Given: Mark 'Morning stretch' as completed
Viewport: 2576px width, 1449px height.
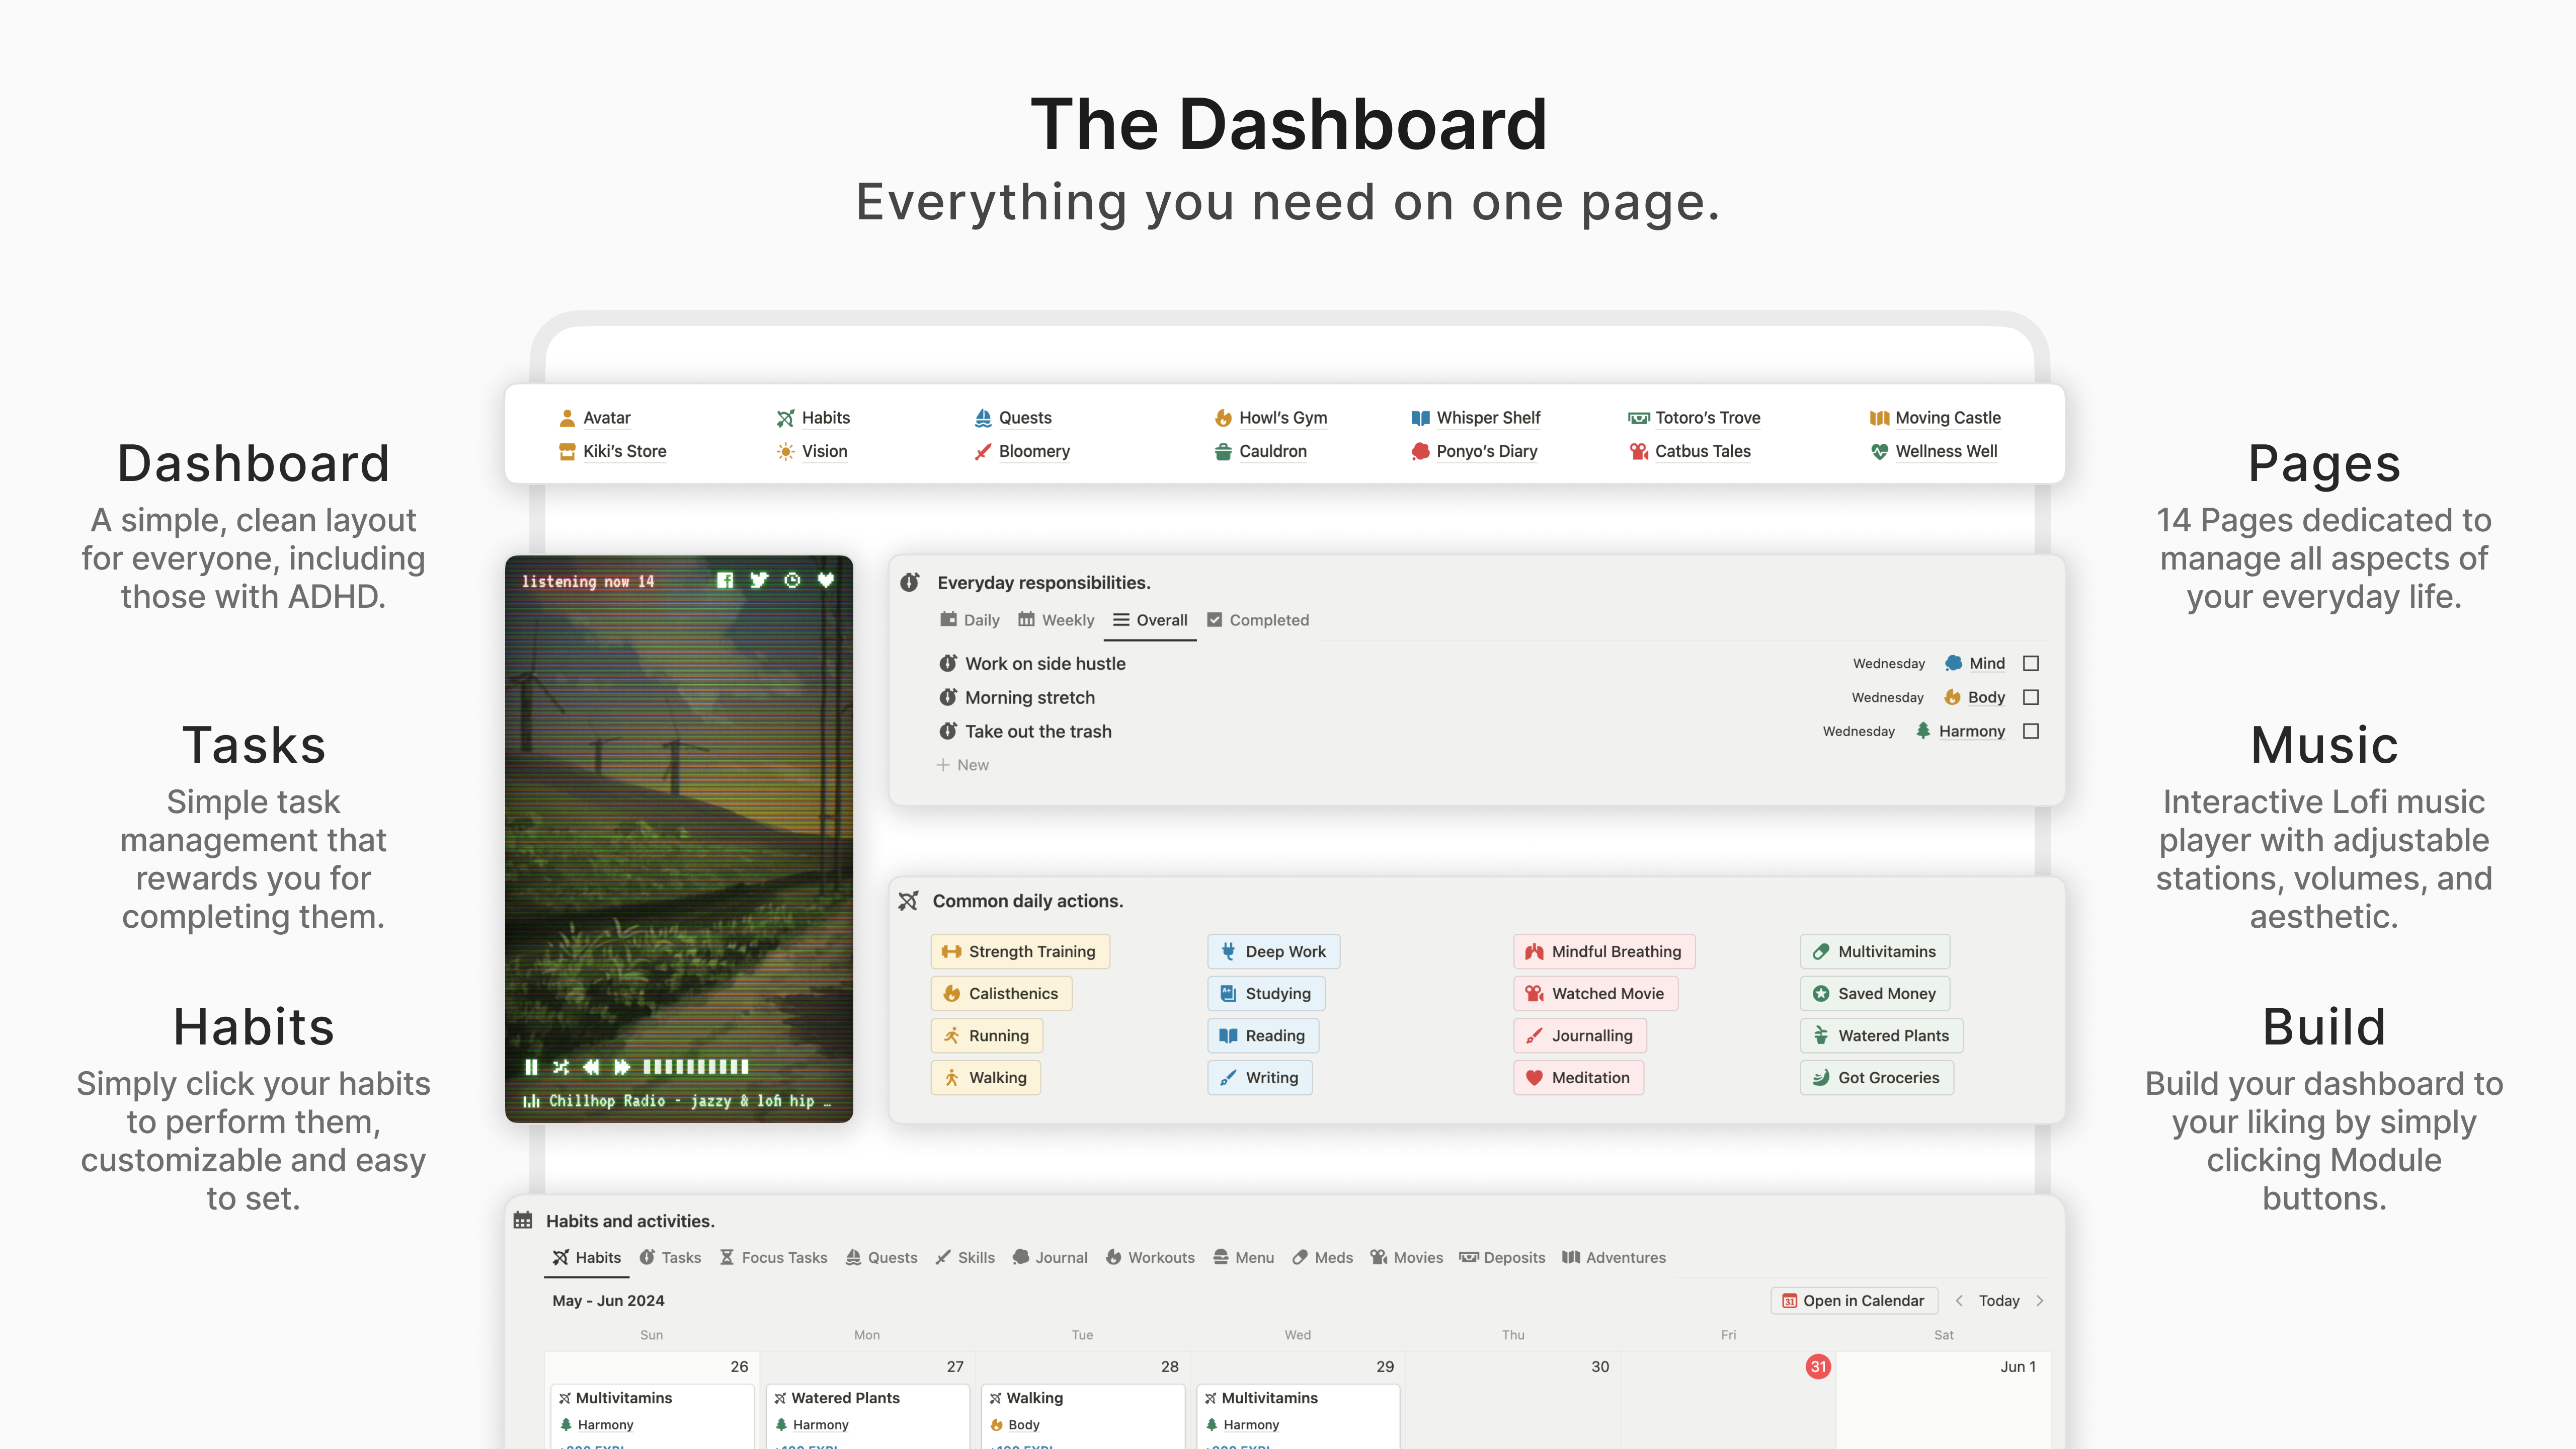Looking at the screenshot, I should pos(2031,697).
